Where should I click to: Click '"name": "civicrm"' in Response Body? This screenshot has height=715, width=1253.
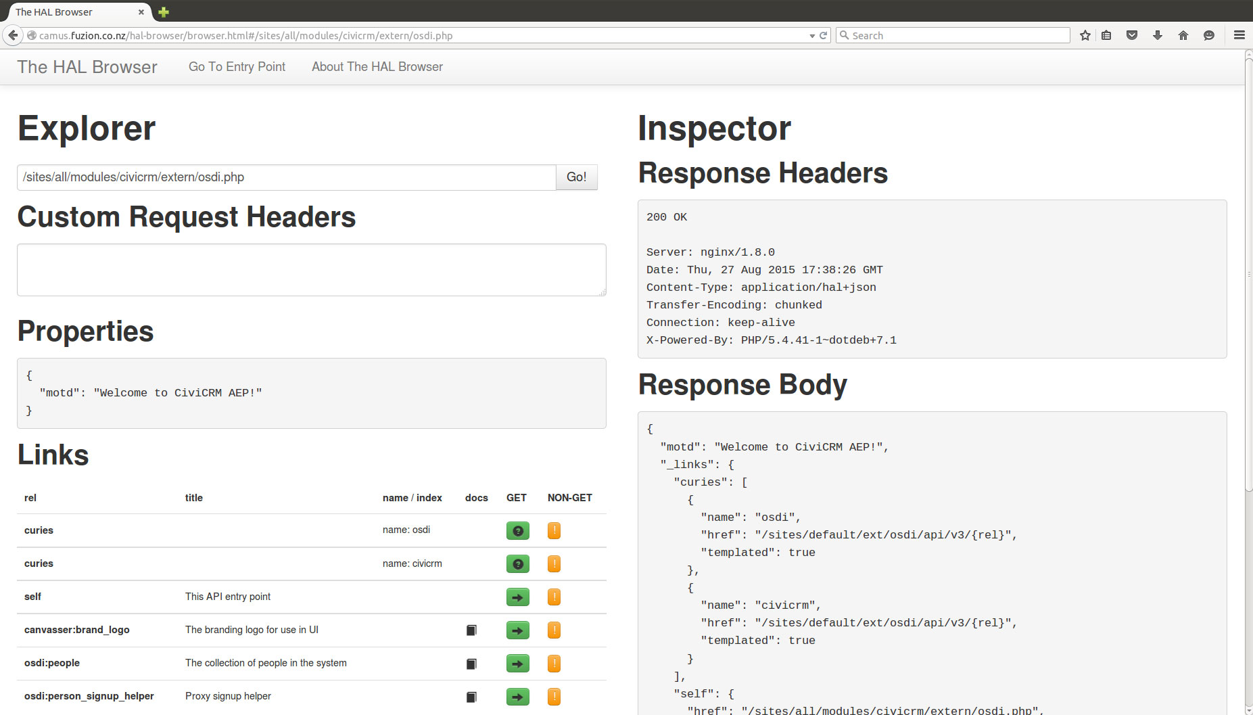(x=761, y=605)
